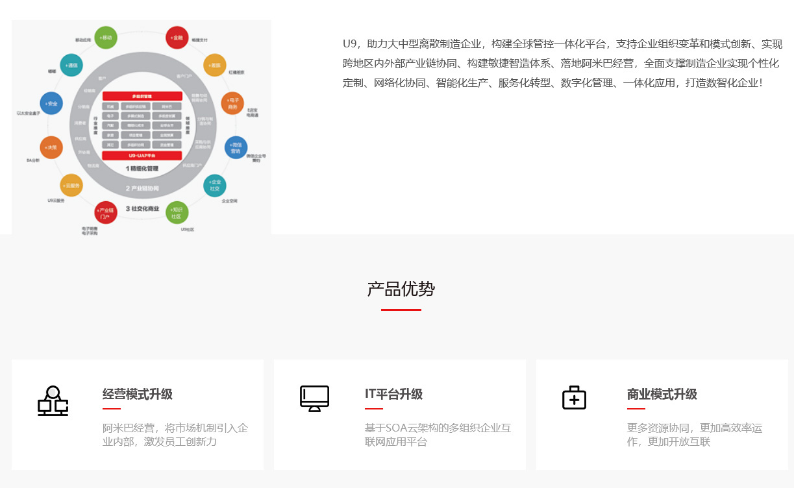This screenshot has height=488, width=794.
Task: Click the monitor icon beside IT平台升级
Action: 315,398
